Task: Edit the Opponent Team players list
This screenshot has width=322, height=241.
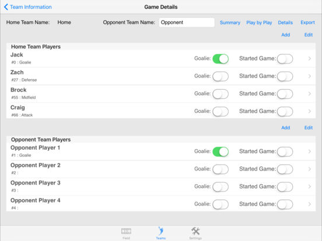Action: tap(309, 127)
